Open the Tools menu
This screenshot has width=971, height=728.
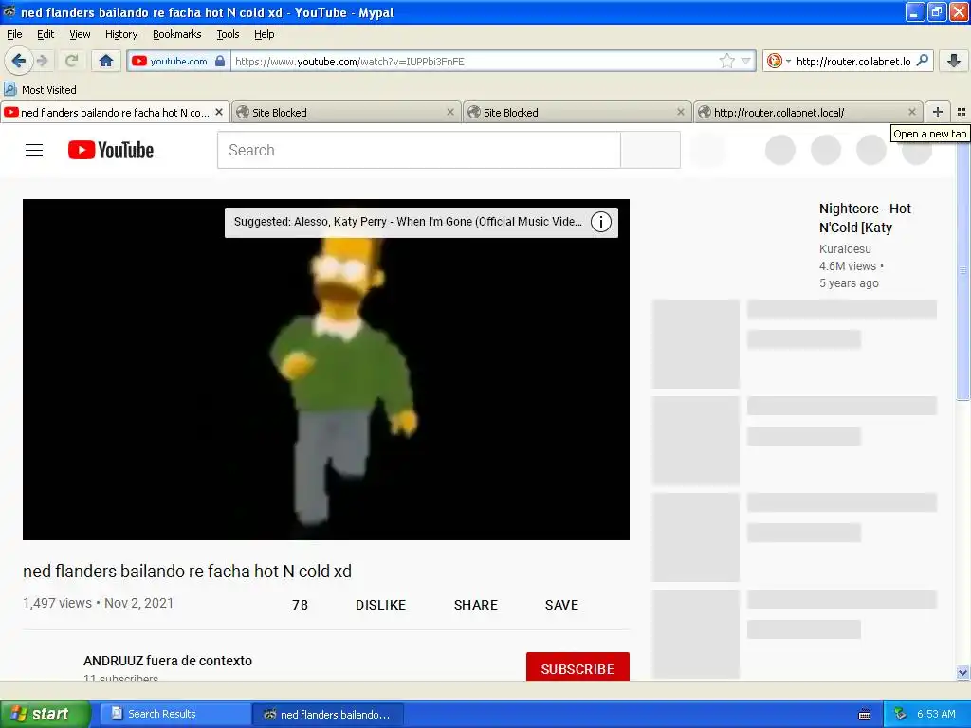click(x=228, y=34)
